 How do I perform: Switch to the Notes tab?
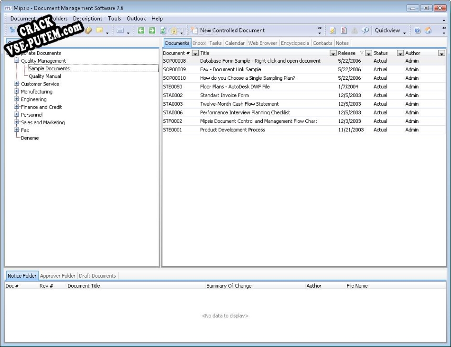coord(342,43)
